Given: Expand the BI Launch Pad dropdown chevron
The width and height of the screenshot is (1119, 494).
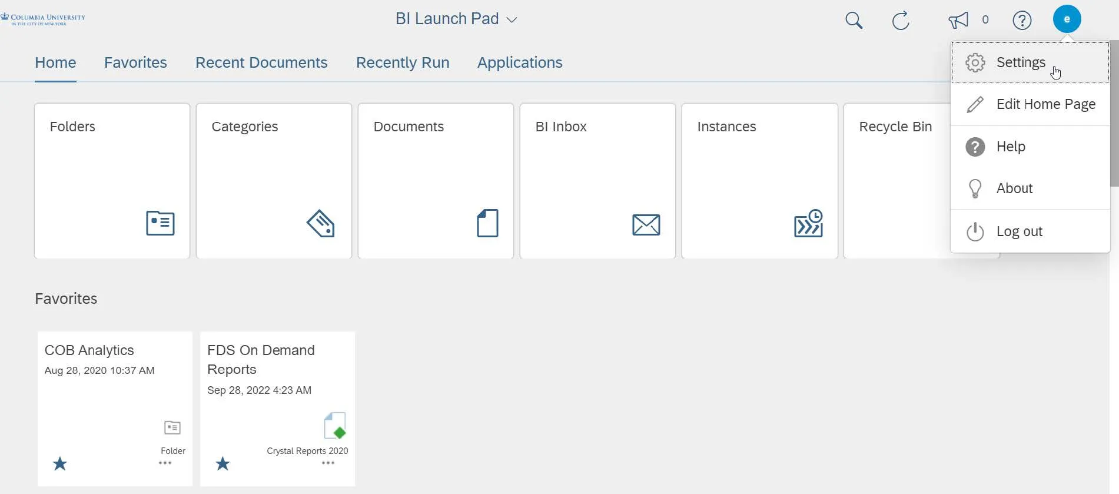Looking at the screenshot, I should click(512, 20).
